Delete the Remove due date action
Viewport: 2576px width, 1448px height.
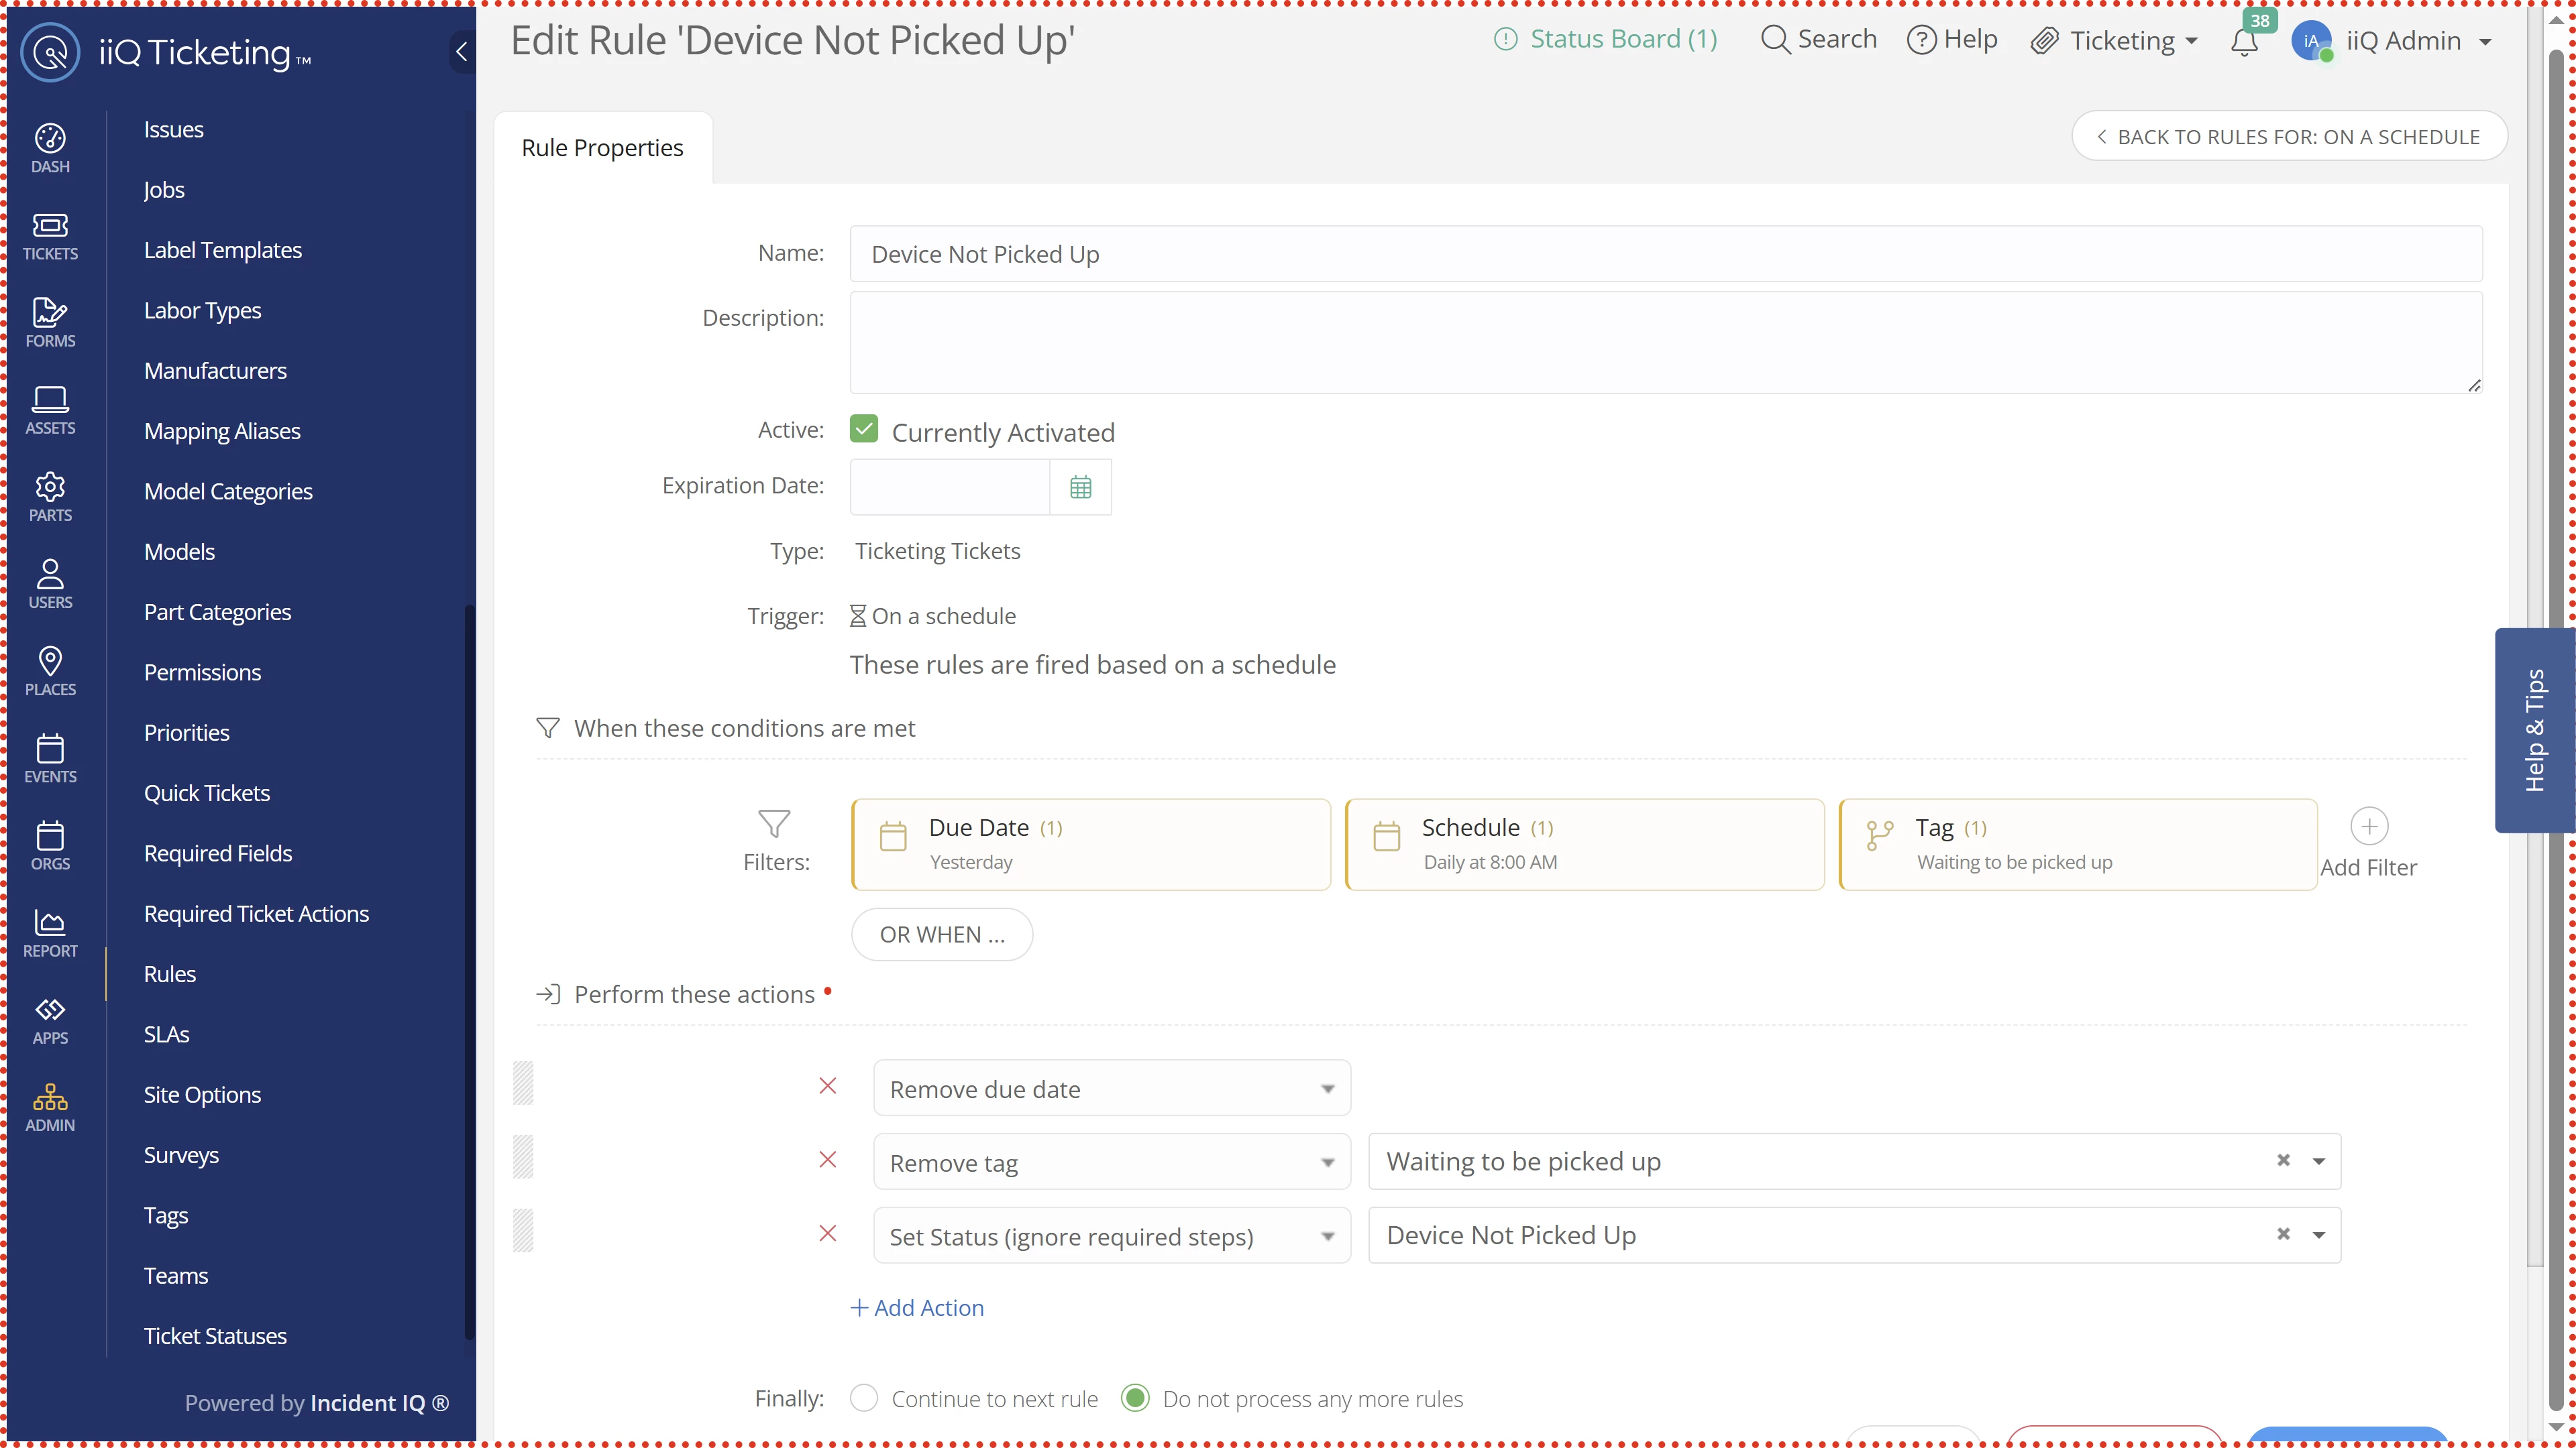tap(827, 1086)
